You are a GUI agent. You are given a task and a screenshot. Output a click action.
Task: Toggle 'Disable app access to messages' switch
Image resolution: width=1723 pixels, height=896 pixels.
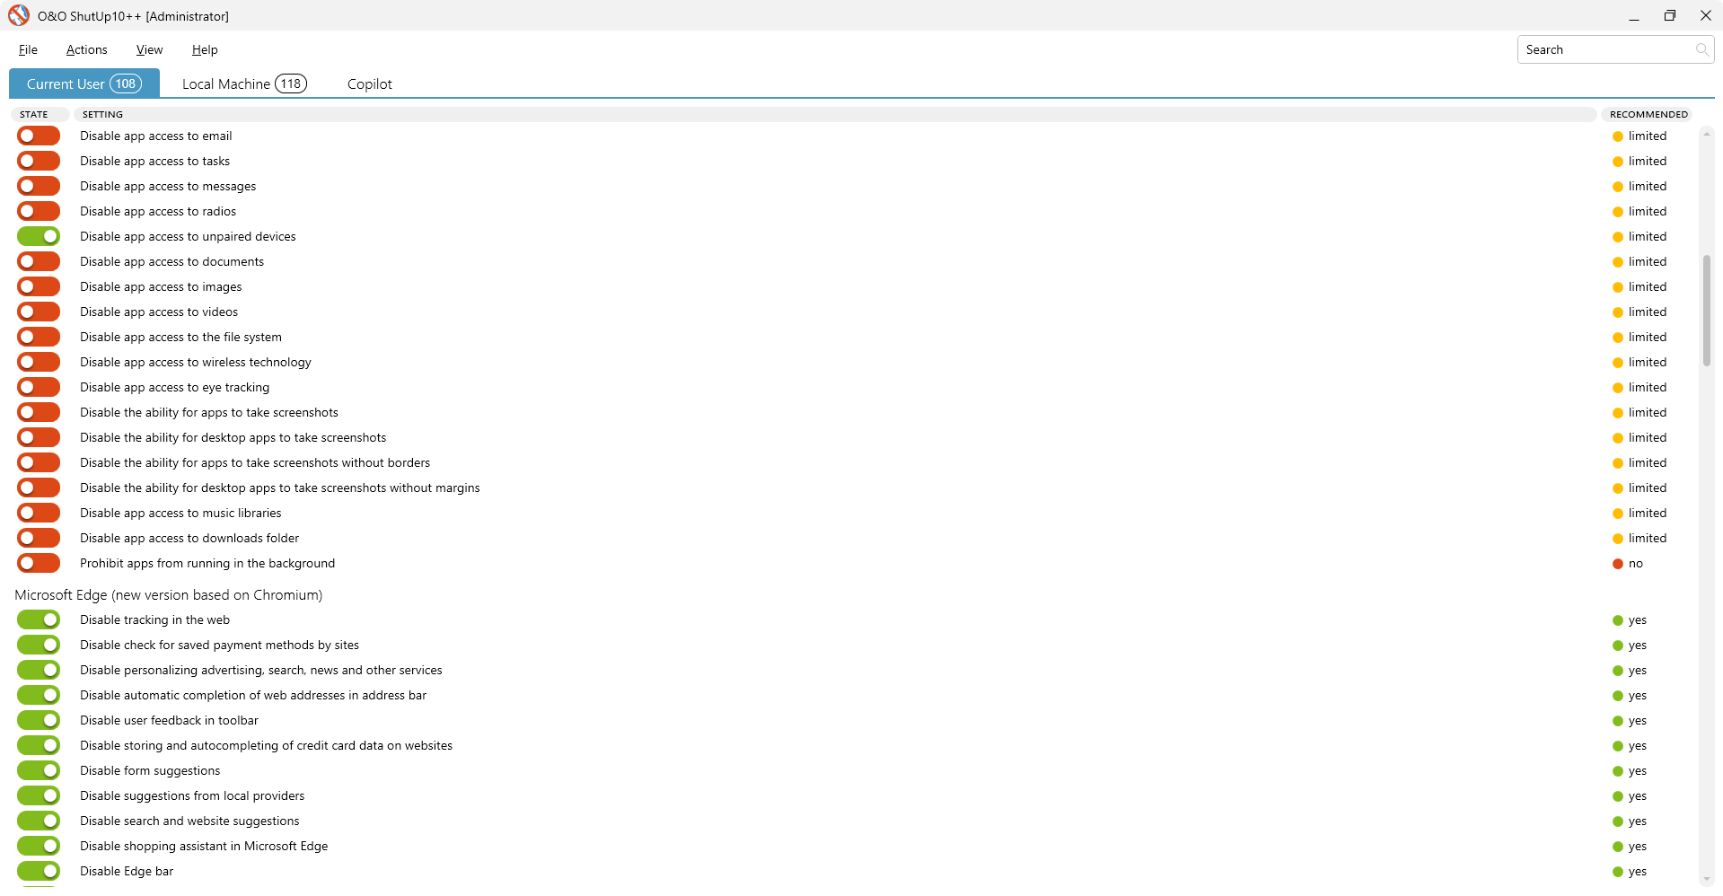click(39, 186)
